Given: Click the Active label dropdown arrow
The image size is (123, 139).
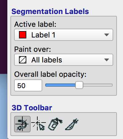Looking at the screenshot, I should click(x=107, y=35).
